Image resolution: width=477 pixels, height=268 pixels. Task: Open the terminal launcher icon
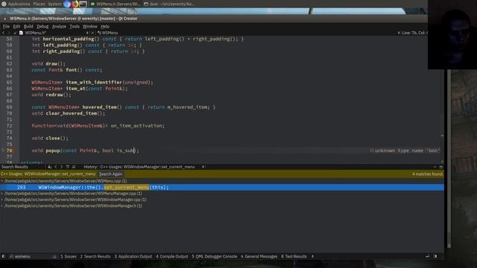[x=83, y=4]
